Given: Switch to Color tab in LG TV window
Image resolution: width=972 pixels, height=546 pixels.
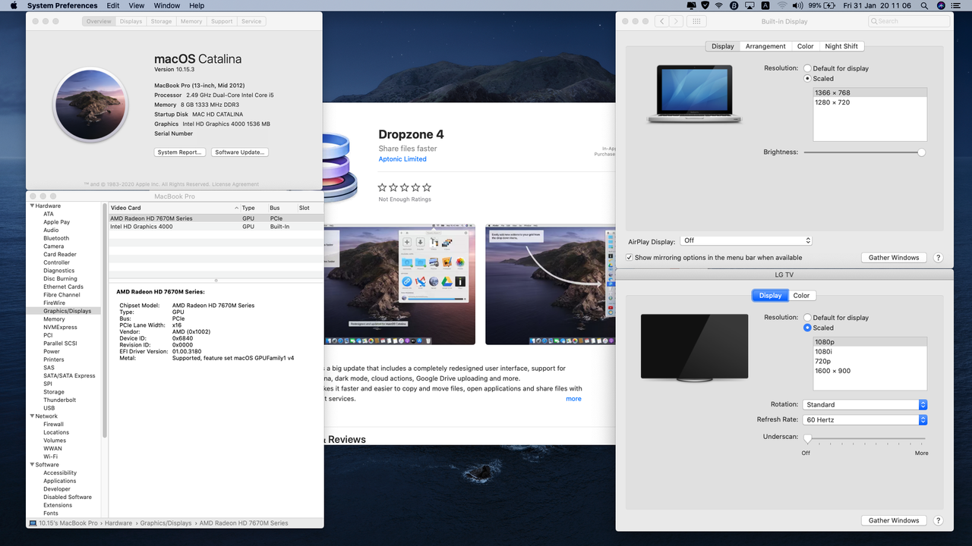Looking at the screenshot, I should click(x=802, y=296).
